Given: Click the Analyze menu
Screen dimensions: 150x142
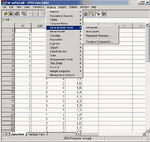Looking at the screenshot, I should click(51, 7).
